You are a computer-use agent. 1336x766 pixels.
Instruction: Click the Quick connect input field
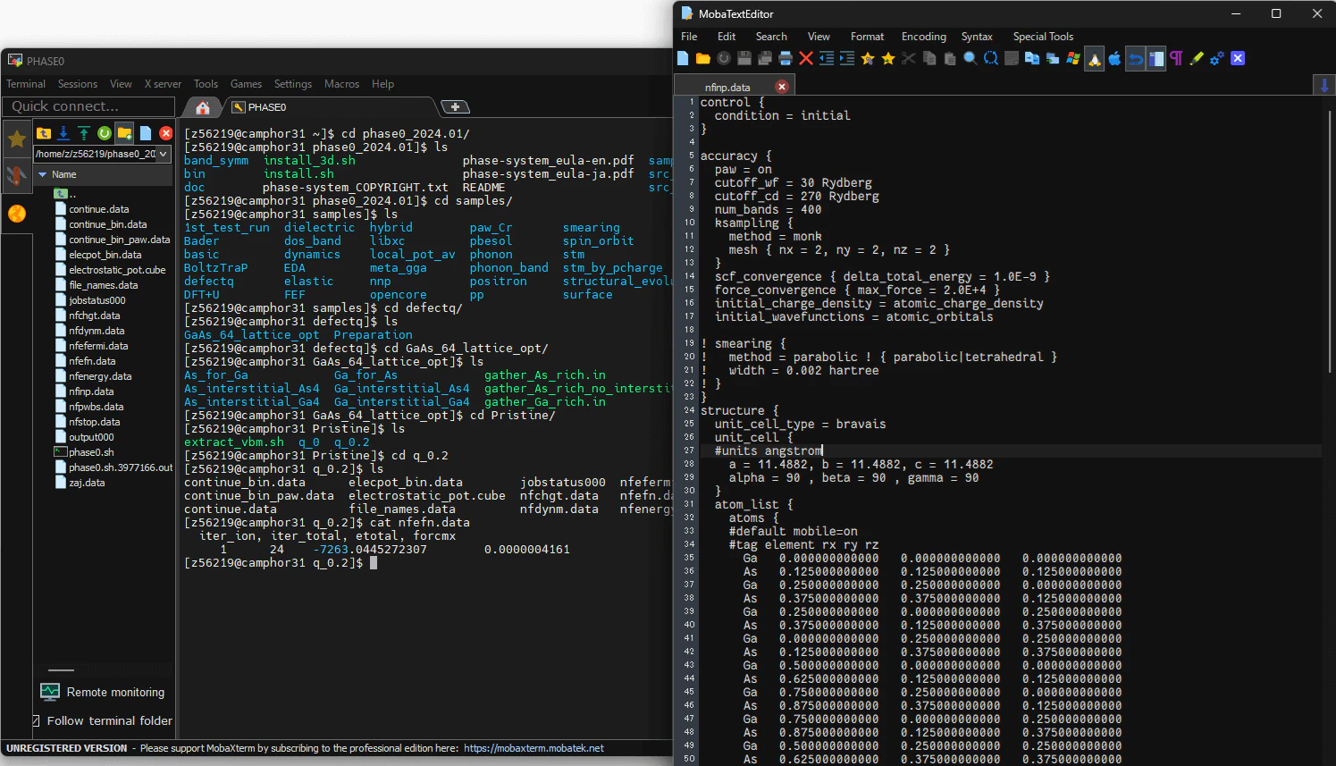[88, 106]
